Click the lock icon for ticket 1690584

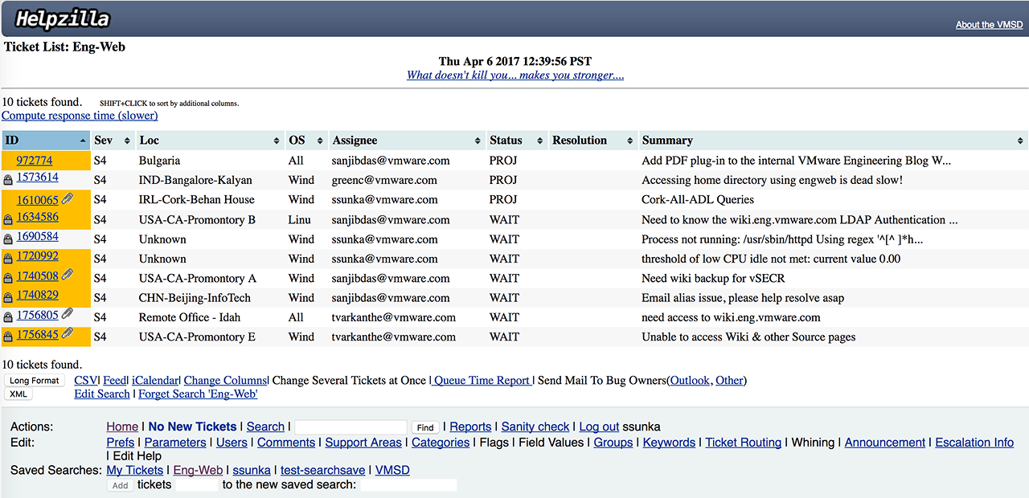coord(8,239)
